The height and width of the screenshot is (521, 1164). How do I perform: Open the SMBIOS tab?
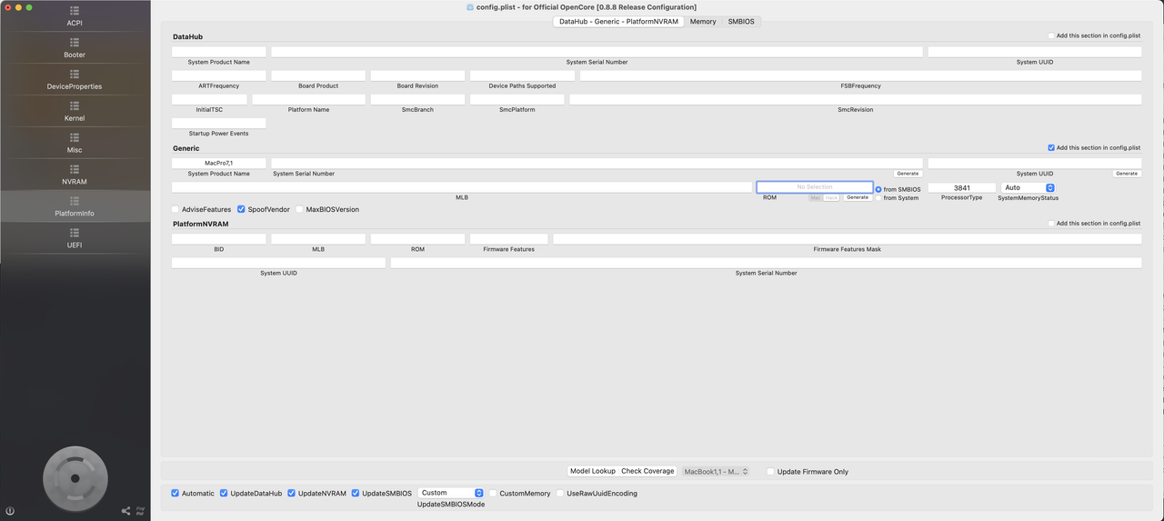741,21
